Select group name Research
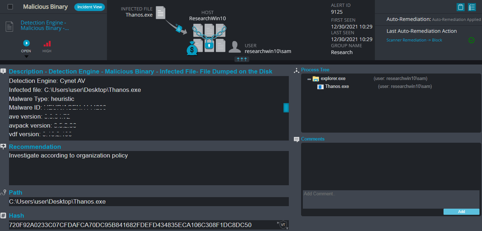The width and height of the screenshot is (482, 231). [x=342, y=52]
